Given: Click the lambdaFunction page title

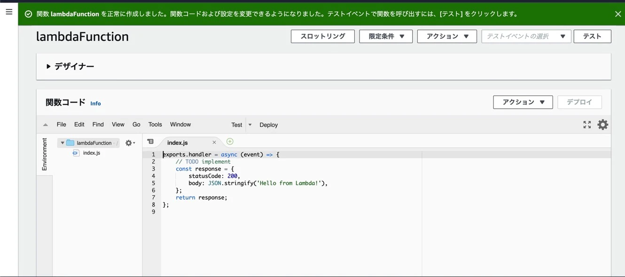Looking at the screenshot, I should click(x=82, y=37).
